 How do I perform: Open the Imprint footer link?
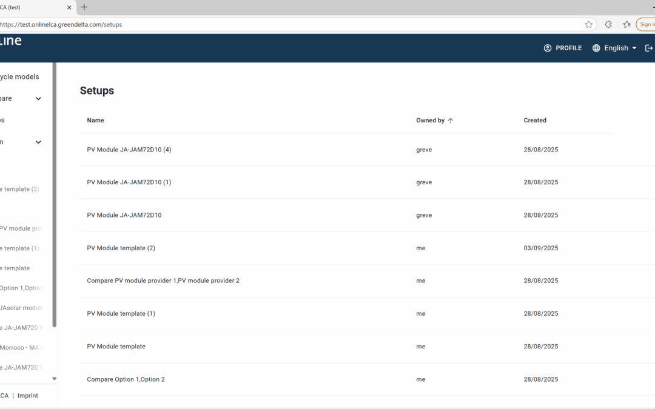pos(27,396)
